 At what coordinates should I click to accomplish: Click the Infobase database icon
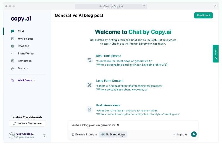[x=12, y=46]
